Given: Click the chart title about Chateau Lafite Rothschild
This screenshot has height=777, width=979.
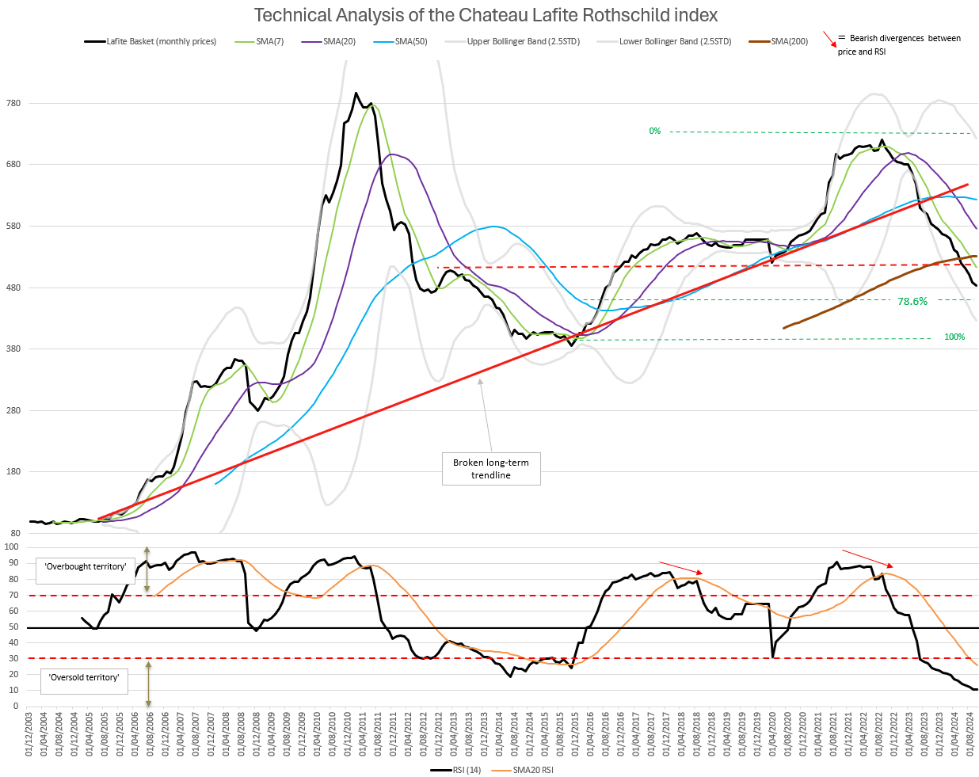Looking at the screenshot, I should click(486, 15).
